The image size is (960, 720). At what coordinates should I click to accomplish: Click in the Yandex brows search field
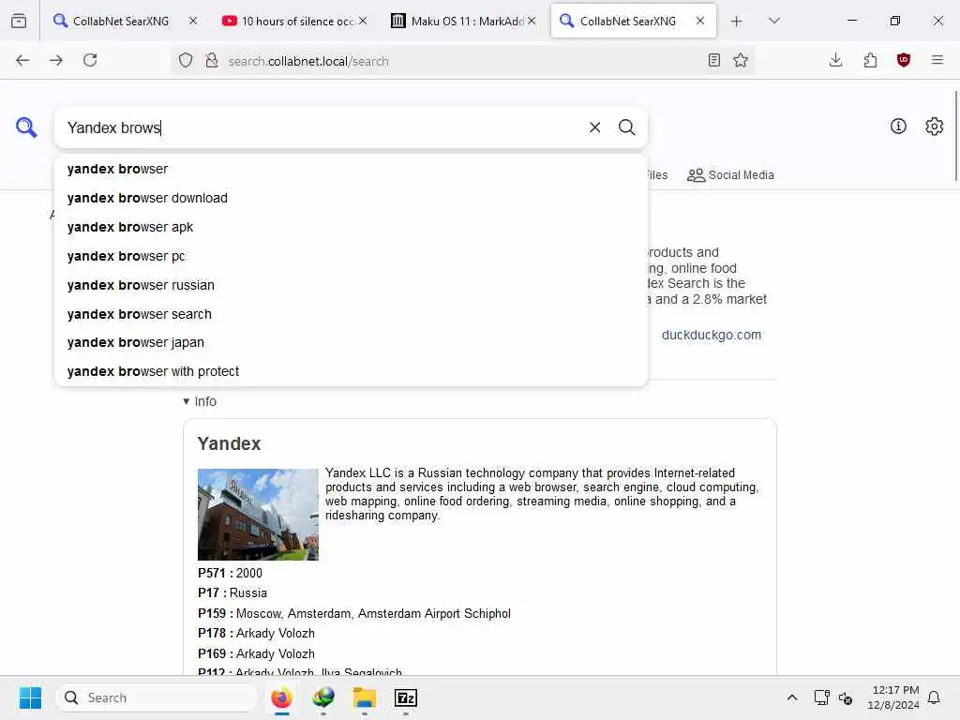pyautogui.click(x=322, y=127)
